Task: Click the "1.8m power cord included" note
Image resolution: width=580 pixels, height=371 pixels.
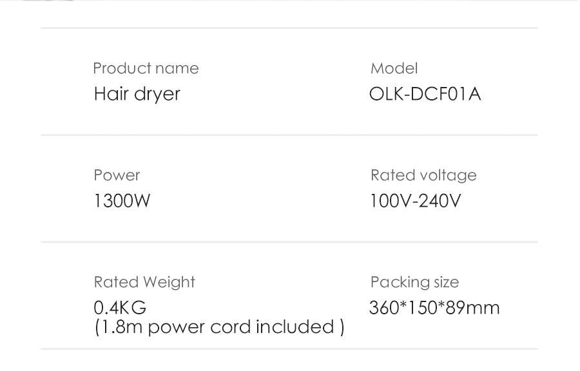Action: (x=219, y=327)
